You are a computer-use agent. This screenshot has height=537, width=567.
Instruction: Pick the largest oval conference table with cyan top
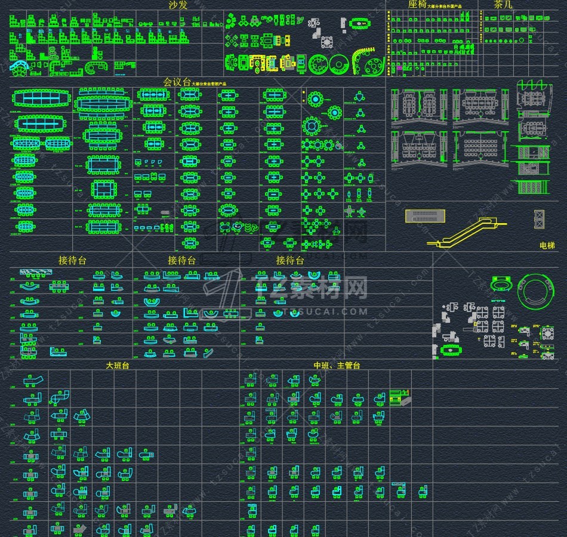(42, 98)
